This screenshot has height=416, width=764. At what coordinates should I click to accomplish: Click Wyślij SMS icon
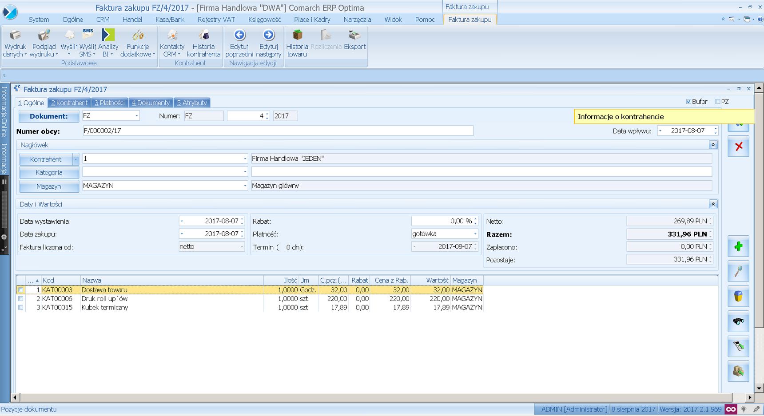88,43
